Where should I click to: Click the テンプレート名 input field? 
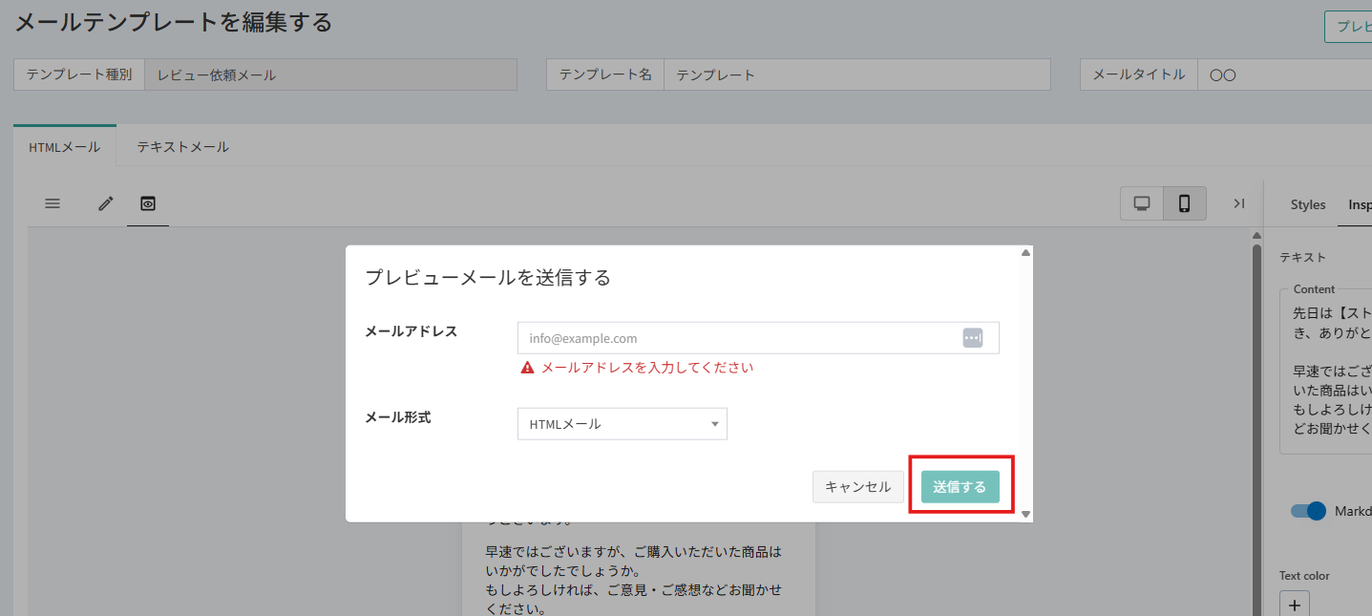(x=856, y=74)
